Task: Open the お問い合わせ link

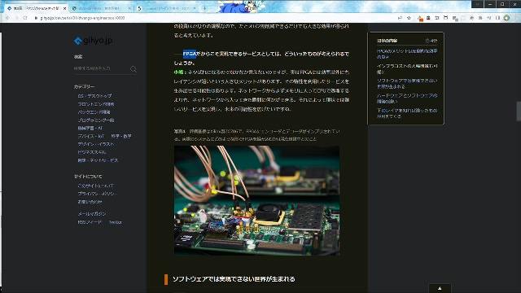Action: tap(90, 202)
